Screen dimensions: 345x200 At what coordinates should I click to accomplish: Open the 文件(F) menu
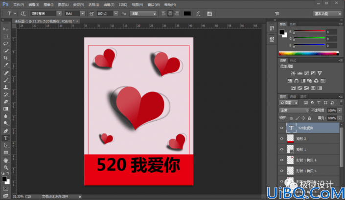[x=19, y=4]
